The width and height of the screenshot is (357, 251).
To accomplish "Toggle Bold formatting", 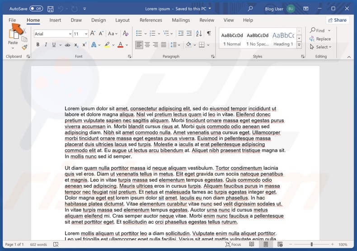I will pos(38,45).
